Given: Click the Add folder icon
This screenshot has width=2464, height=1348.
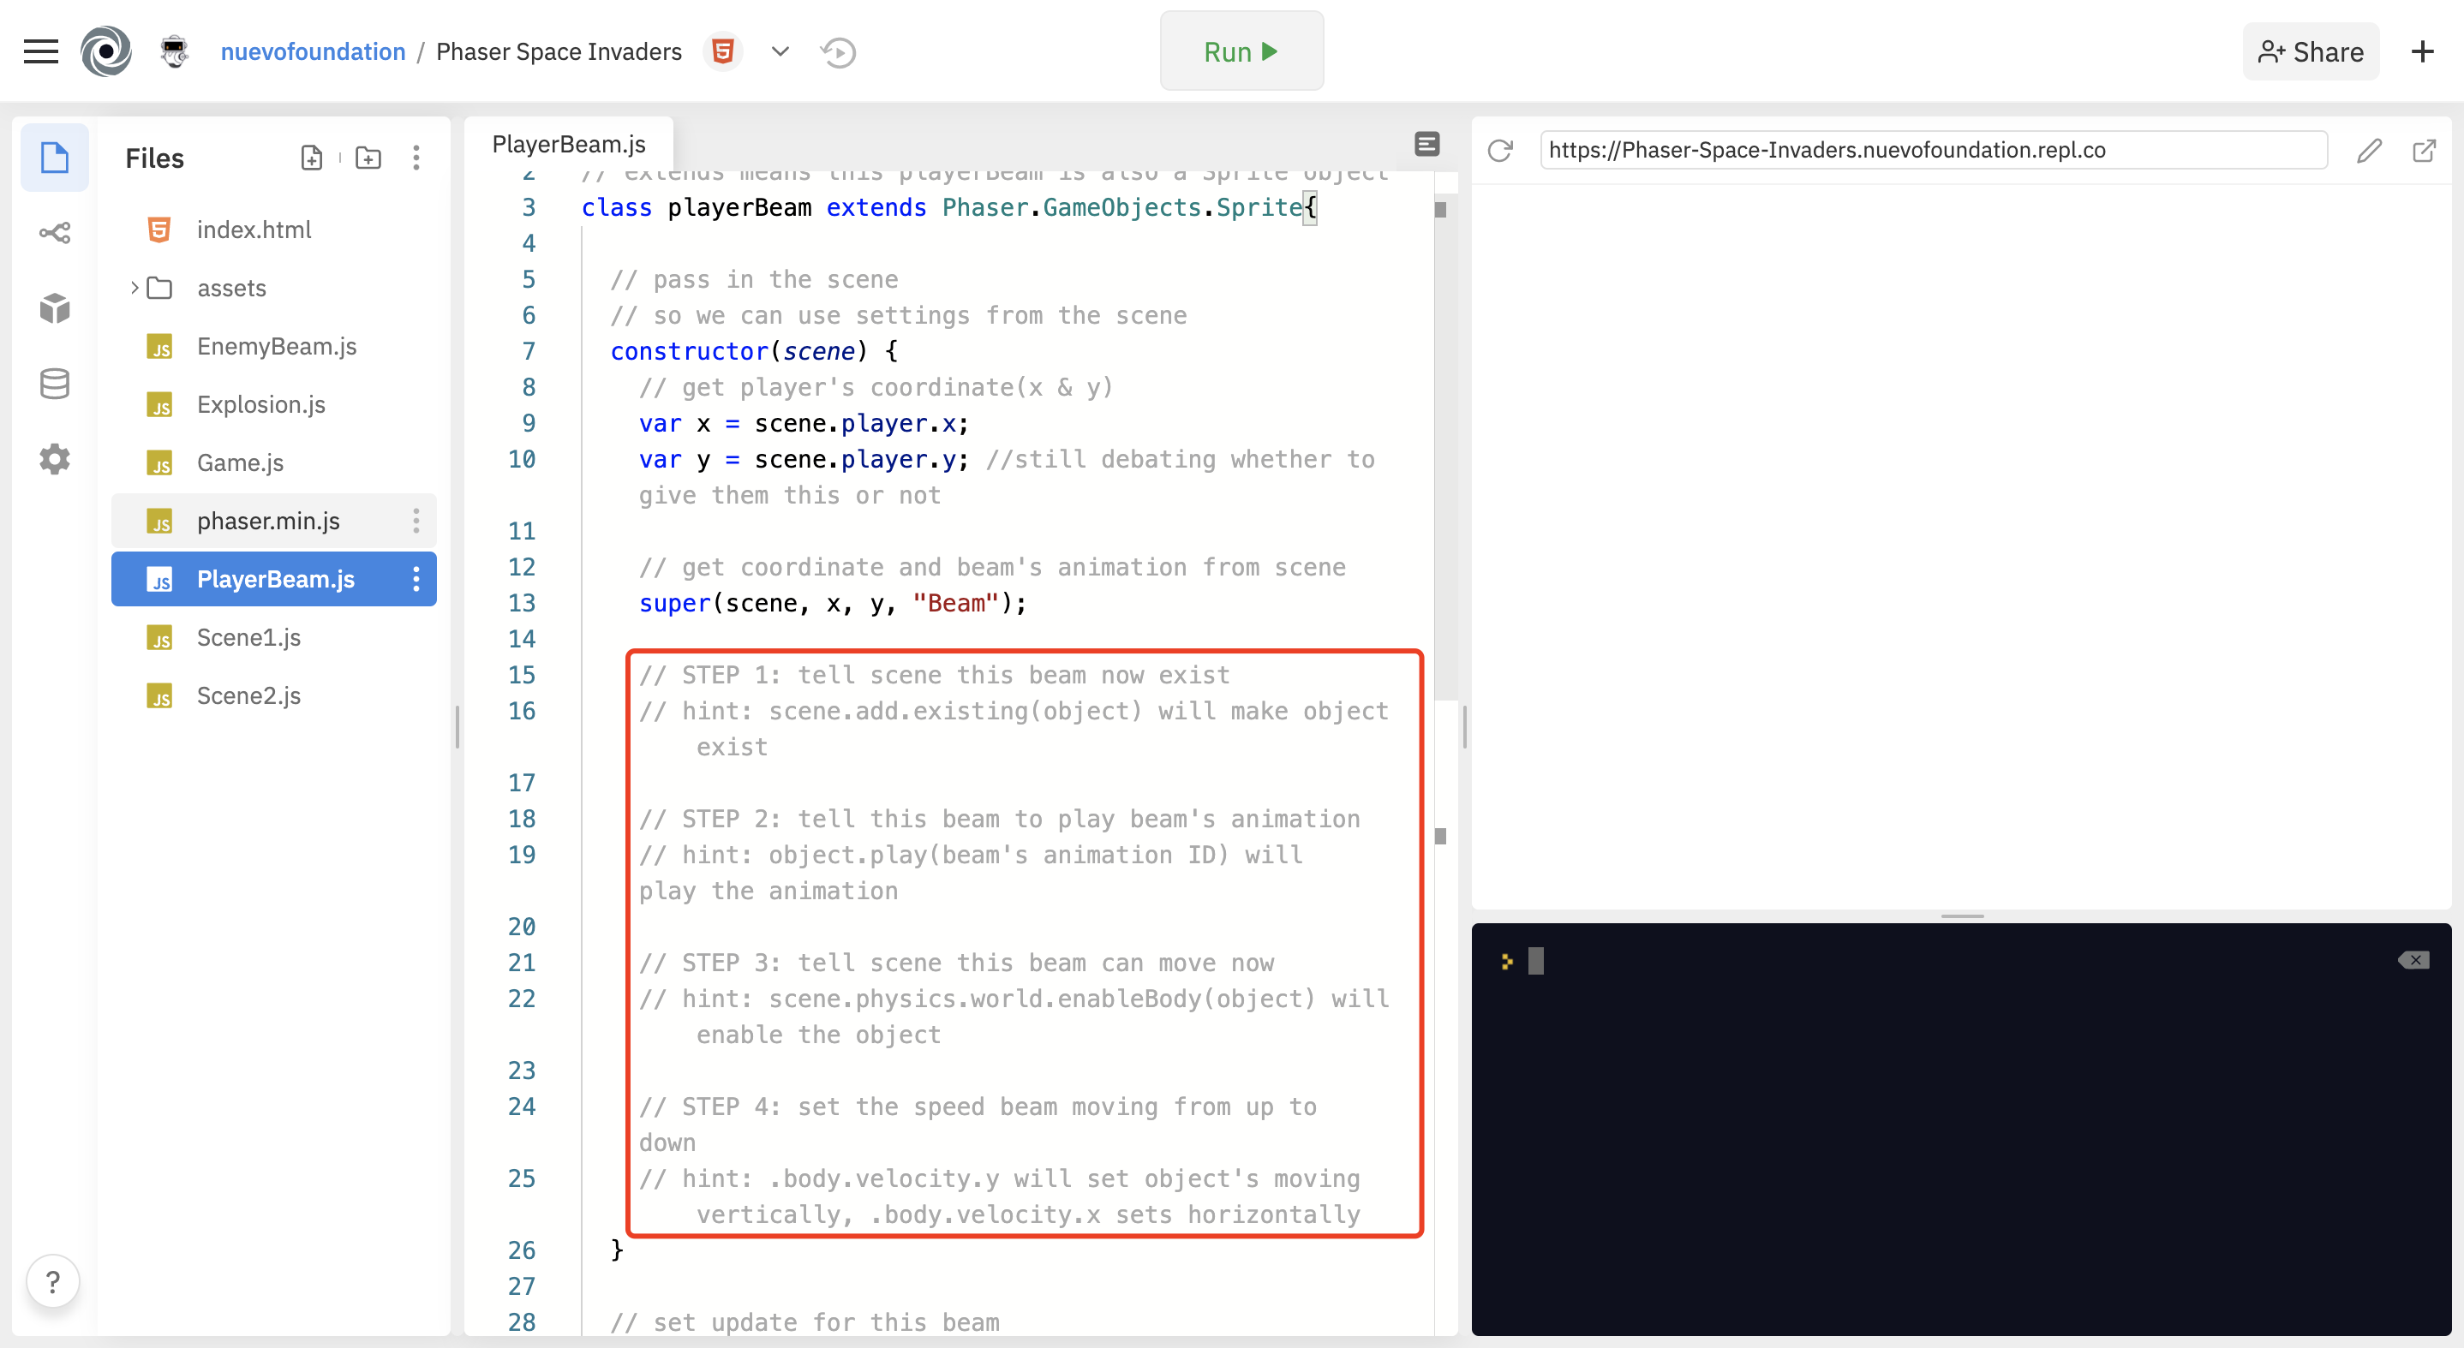Looking at the screenshot, I should (368, 158).
